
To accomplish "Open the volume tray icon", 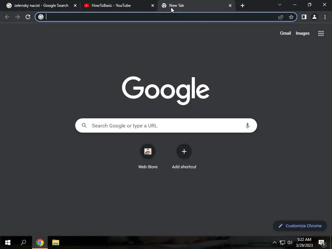I will pos(290,243).
